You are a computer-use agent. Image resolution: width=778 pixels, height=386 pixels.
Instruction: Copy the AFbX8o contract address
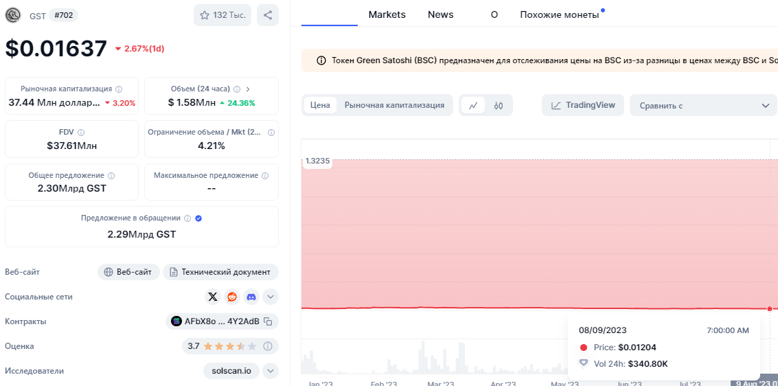[268, 321]
